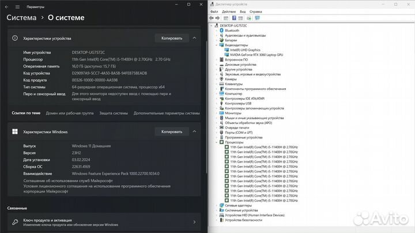Click Система in the breadcrumb
Image resolution: width=415 pixels, height=233 pixels.
21,18
